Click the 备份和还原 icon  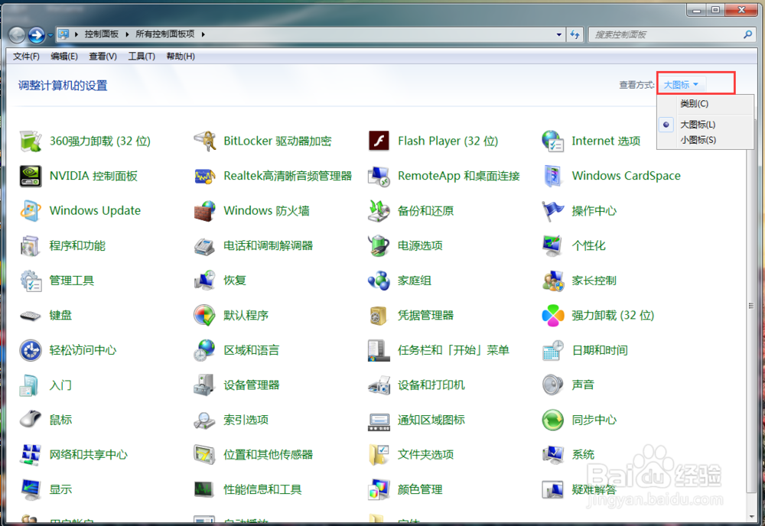point(379,210)
